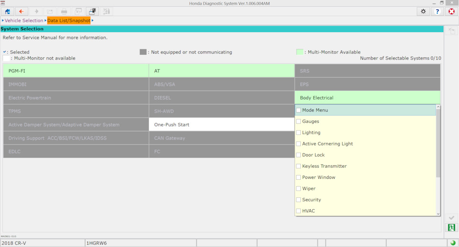Click the System Selection header
The height and width of the screenshot is (247, 459).
click(221, 29)
